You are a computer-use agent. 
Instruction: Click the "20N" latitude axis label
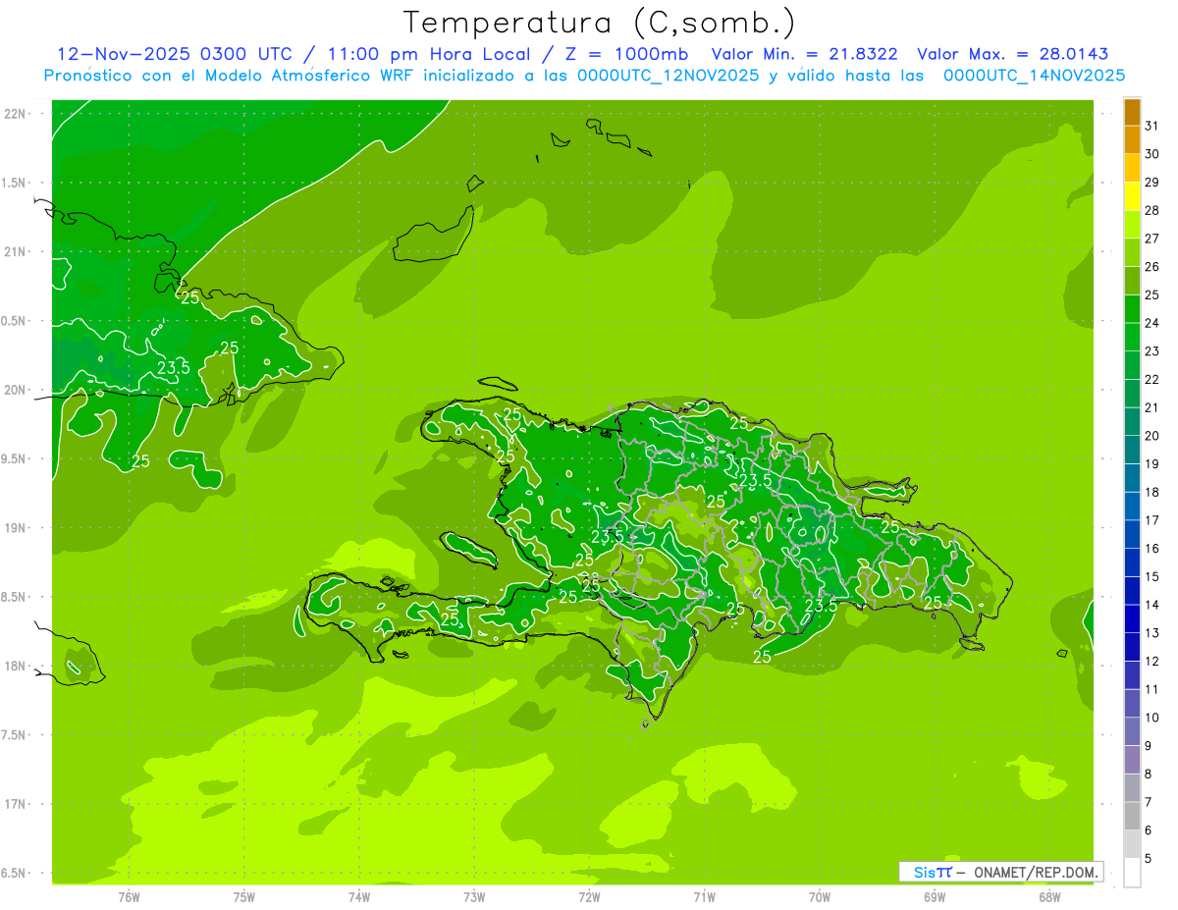click(16, 390)
